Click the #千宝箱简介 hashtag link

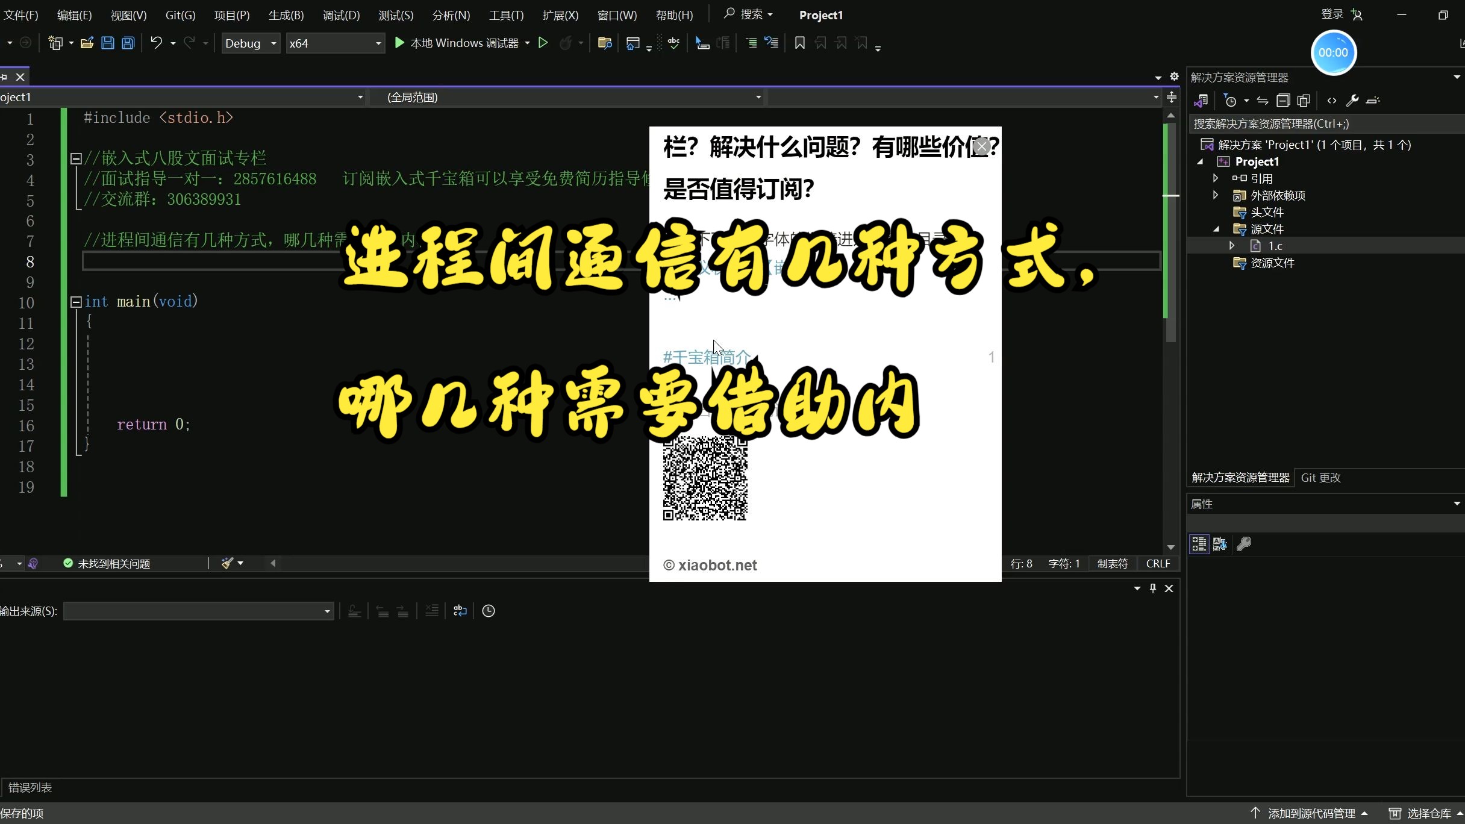pyautogui.click(x=707, y=357)
